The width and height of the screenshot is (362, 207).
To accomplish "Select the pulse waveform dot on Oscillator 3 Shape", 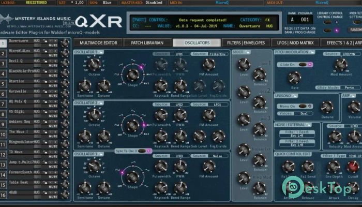I will [x=123, y=172].
